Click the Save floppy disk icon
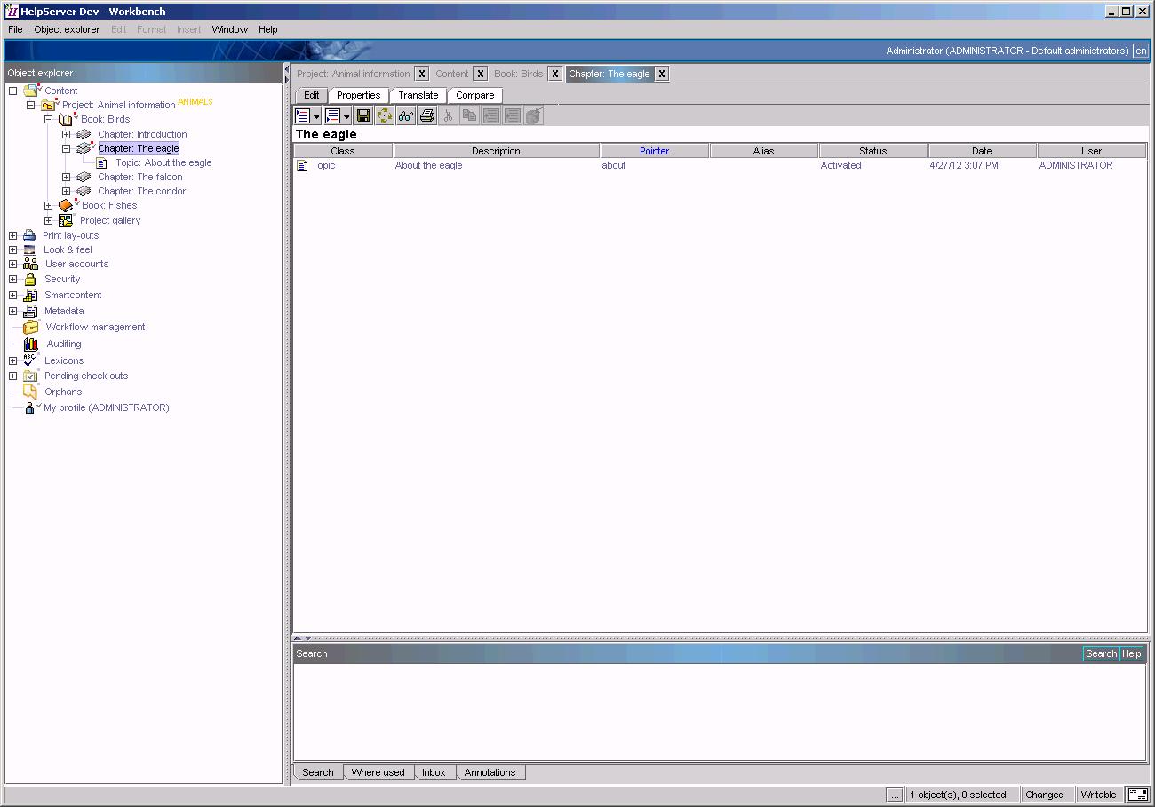This screenshot has width=1155, height=807. [362, 115]
